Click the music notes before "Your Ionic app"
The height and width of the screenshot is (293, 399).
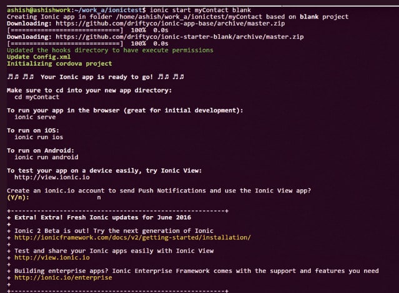click(x=19, y=77)
